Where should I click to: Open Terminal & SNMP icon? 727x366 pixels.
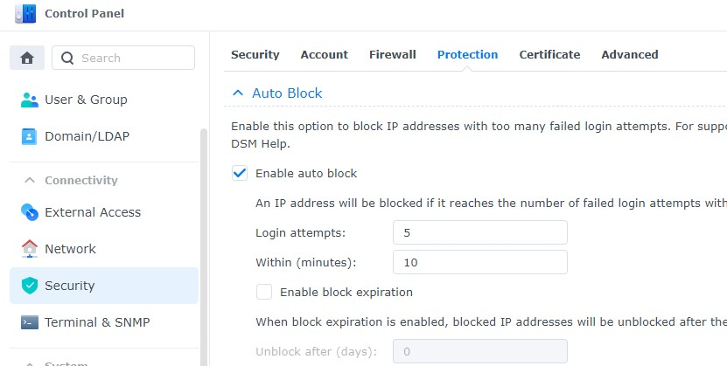tap(30, 322)
